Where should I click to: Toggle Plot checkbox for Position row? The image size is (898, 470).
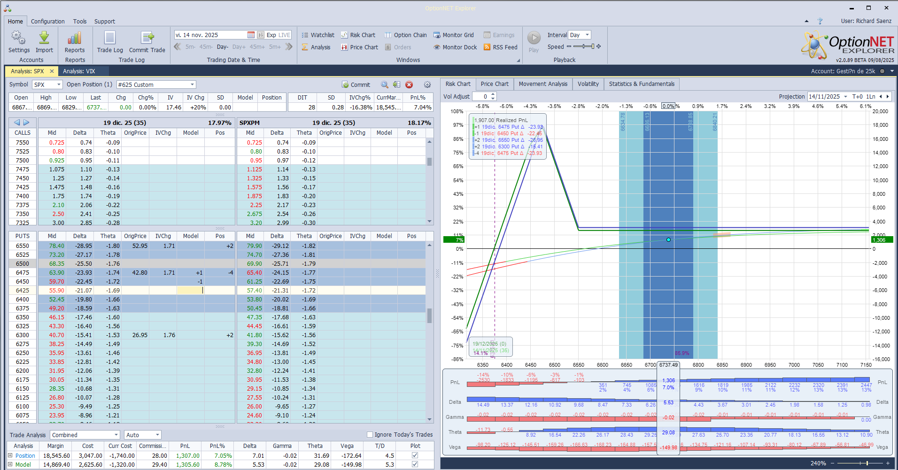(x=415, y=455)
